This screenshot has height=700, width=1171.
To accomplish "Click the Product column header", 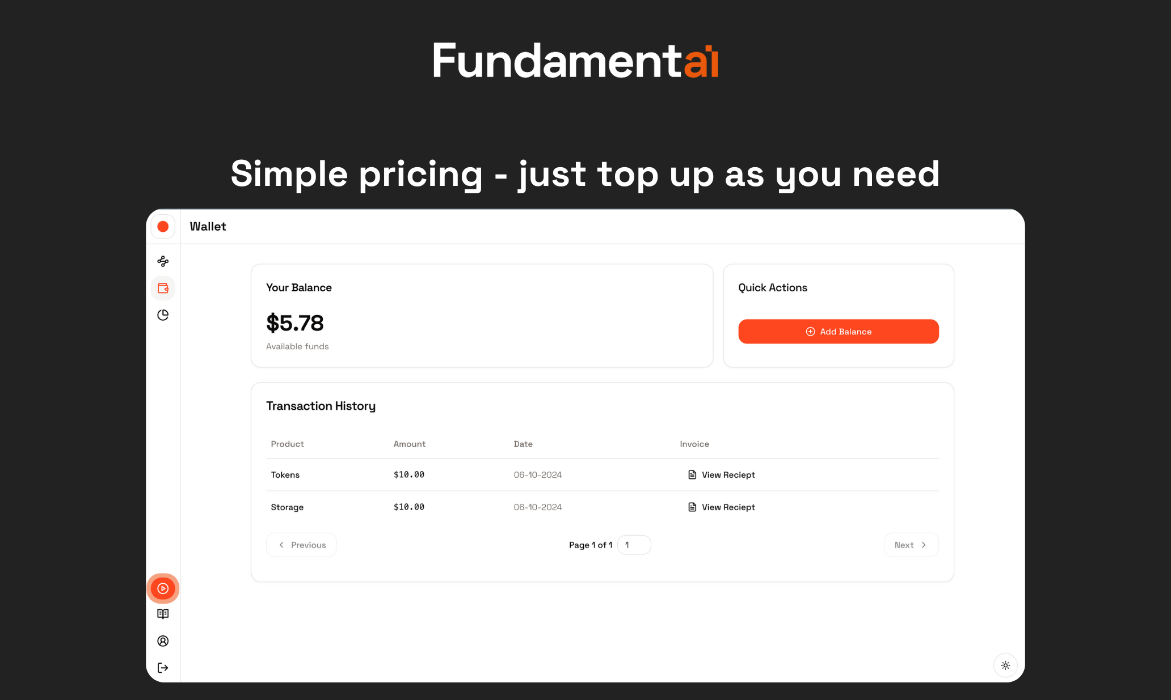I will click(x=287, y=444).
